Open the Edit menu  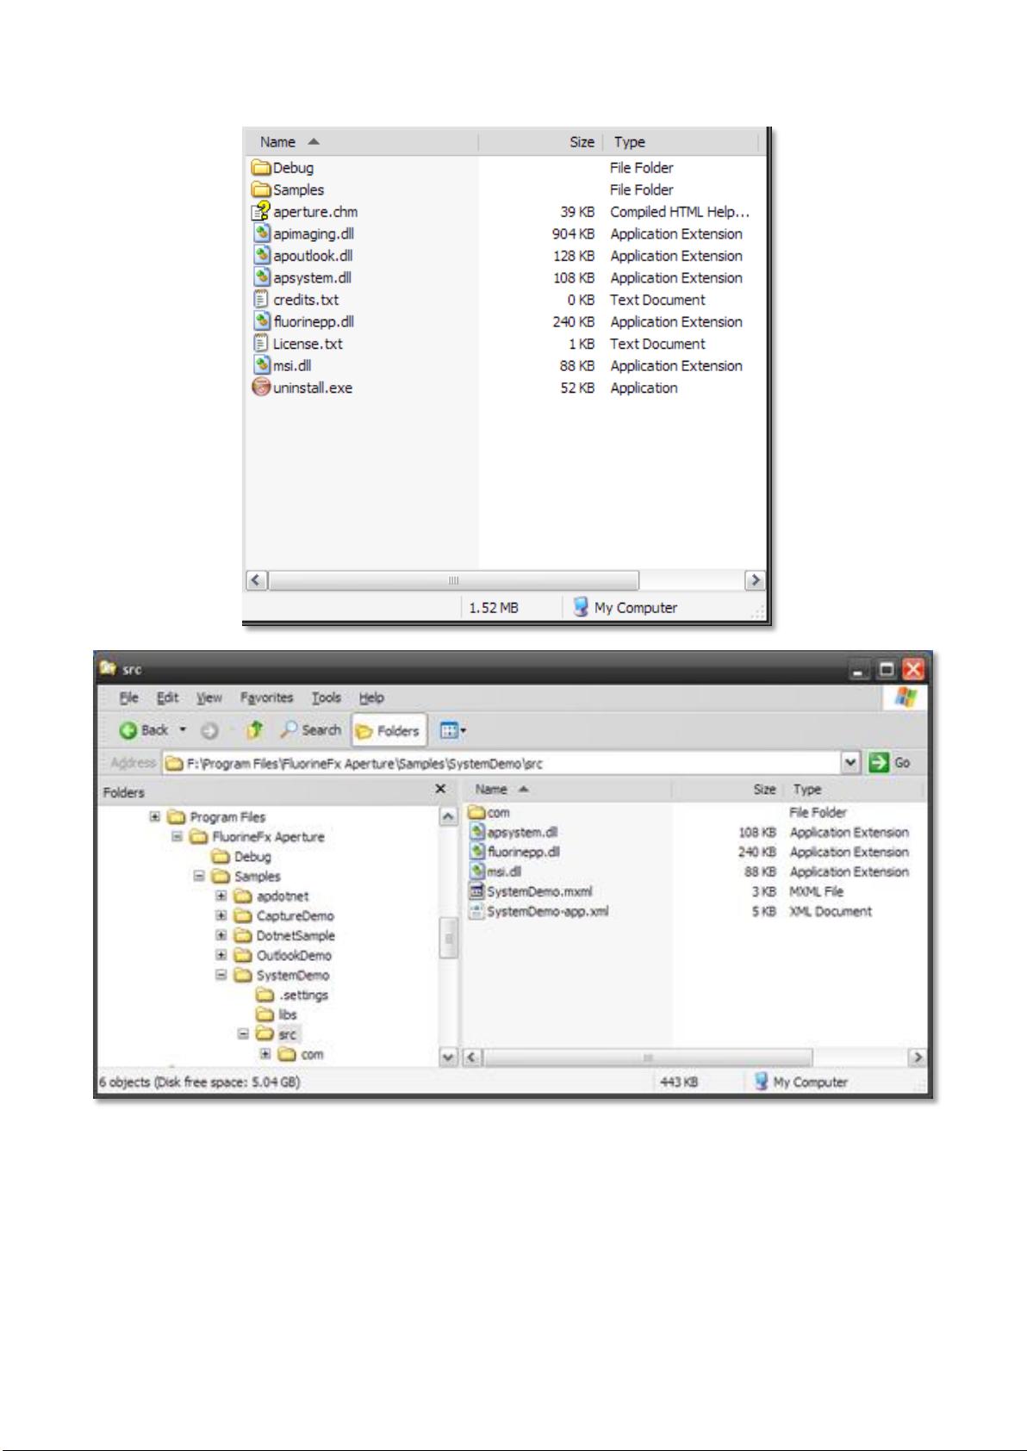167,698
